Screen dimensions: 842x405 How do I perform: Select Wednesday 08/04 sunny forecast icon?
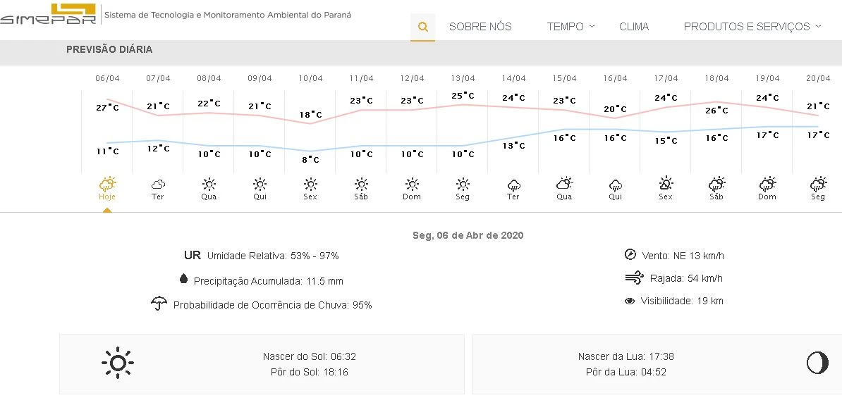point(209,185)
